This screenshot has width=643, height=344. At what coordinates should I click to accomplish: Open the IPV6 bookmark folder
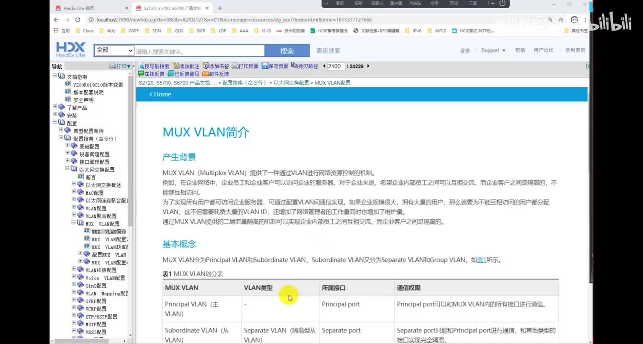(412, 31)
